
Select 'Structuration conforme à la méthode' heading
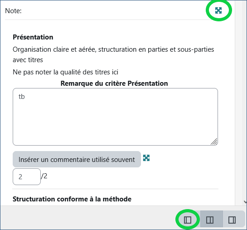click(72, 199)
